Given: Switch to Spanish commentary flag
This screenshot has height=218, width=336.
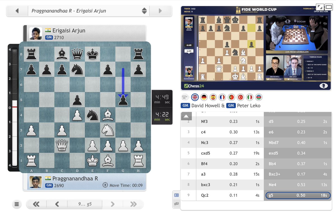Looking at the screenshot, I should click(x=213, y=97).
